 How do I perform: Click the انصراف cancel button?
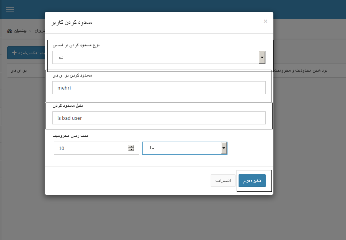click(223, 181)
